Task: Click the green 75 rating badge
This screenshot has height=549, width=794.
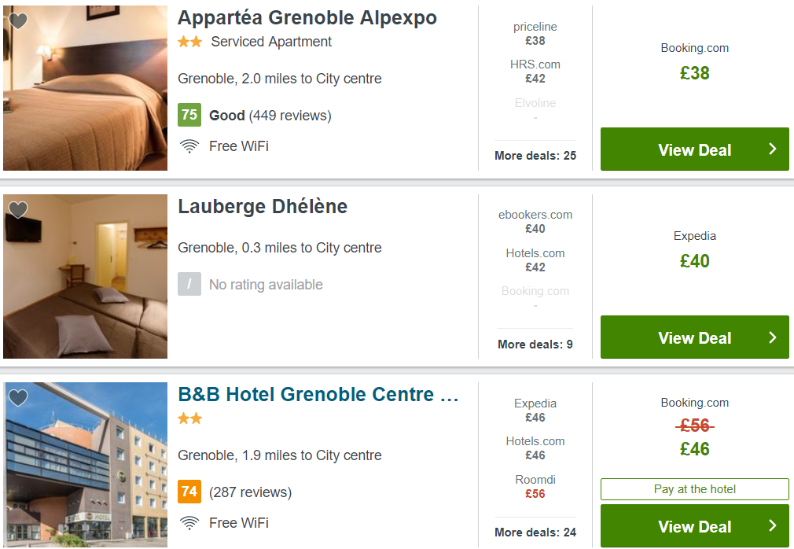Action: pyautogui.click(x=189, y=116)
